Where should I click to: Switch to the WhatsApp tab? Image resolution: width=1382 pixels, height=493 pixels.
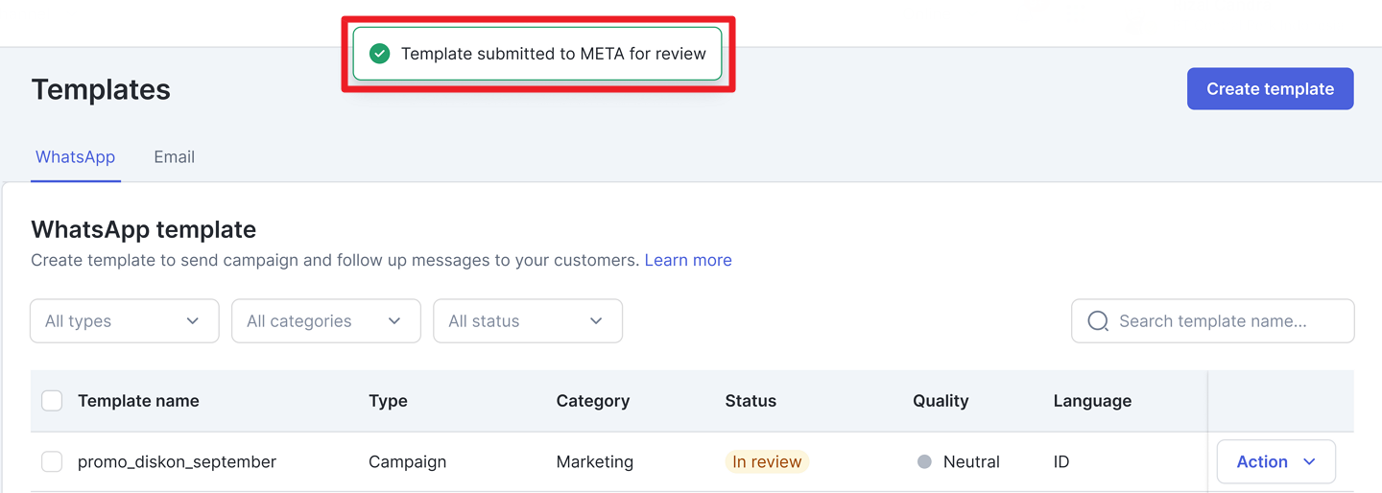[75, 157]
